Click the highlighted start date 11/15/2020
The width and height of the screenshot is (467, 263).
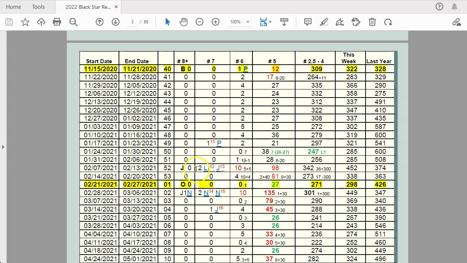coord(101,69)
